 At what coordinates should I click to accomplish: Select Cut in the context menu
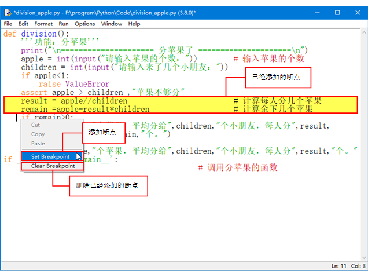click(35, 125)
